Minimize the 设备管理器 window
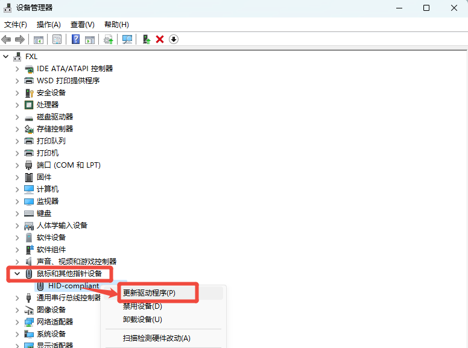The image size is (468, 348). point(399,8)
